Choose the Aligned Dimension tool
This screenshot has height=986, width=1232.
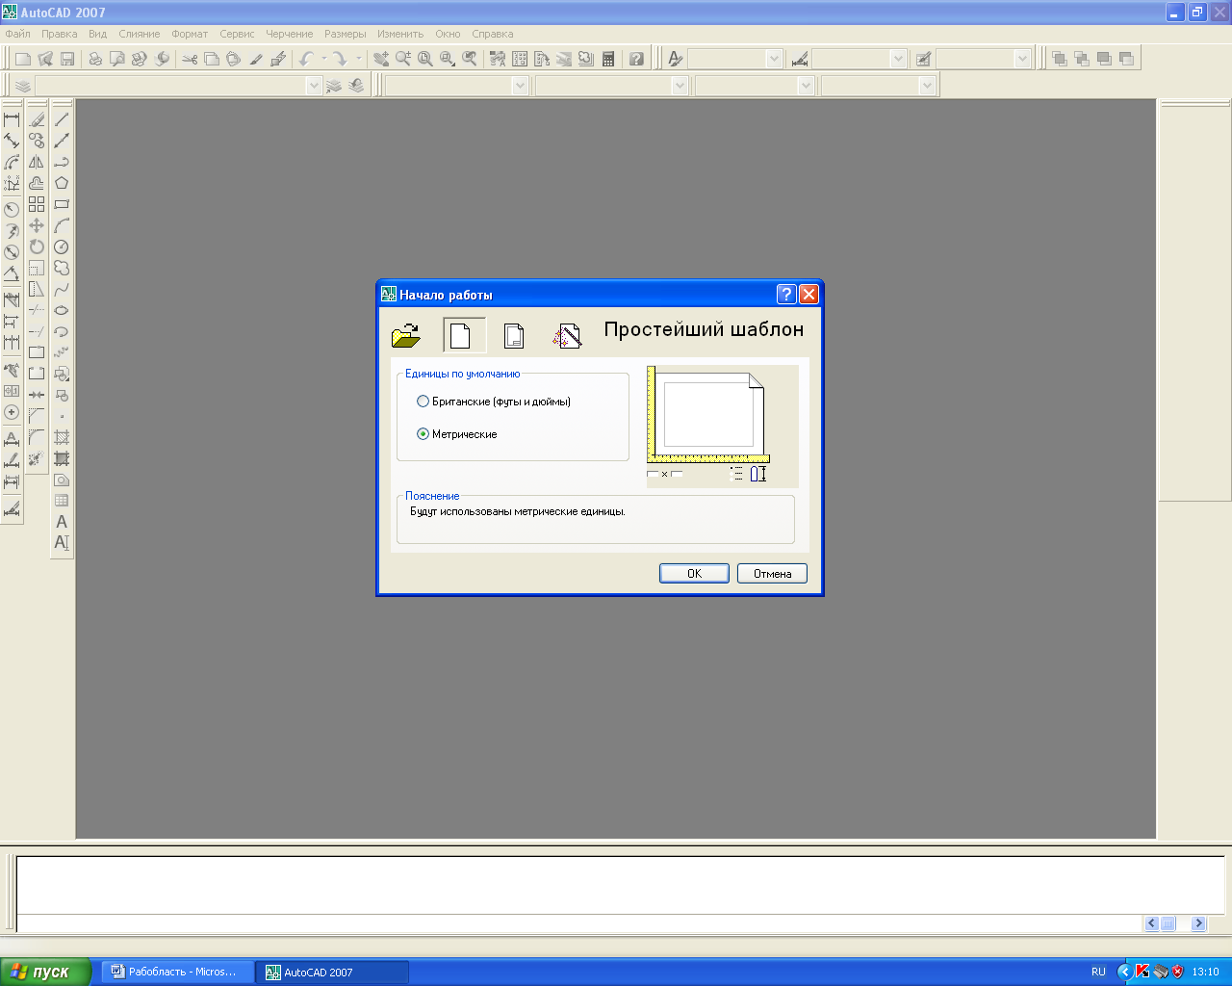pos(12,141)
